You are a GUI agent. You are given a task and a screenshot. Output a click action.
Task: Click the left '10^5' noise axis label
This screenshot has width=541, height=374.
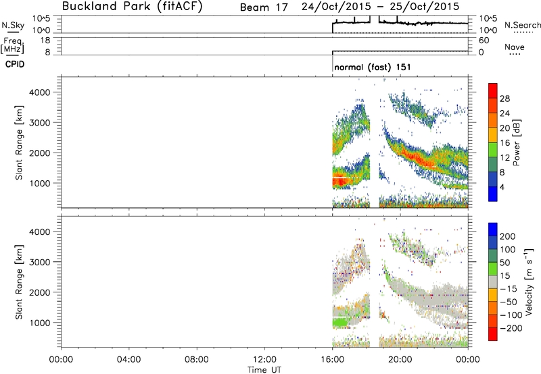click(41, 19)
